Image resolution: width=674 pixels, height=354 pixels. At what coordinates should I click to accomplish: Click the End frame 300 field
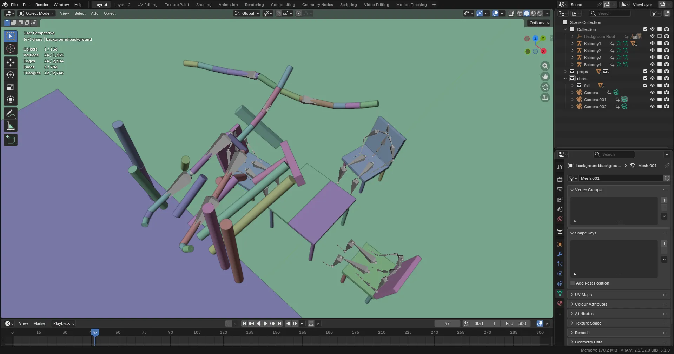(516, 323)
